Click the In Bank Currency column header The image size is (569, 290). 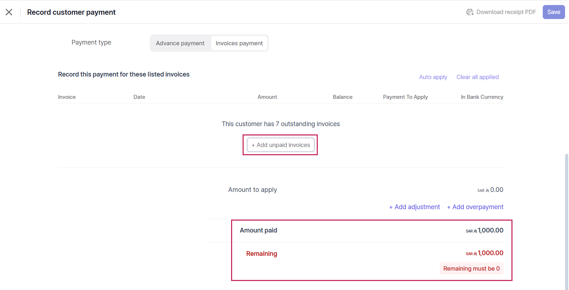point(482,97)
